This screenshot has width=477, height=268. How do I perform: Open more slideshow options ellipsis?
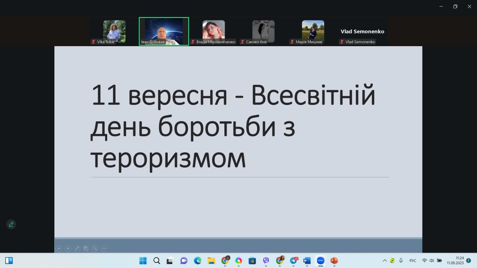pyautogui.click(x=104, y=248)
